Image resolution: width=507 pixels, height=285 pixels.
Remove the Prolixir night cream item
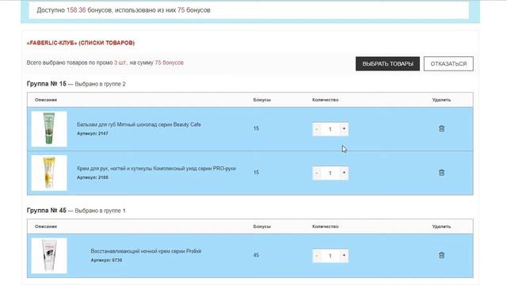pos(441,255)
